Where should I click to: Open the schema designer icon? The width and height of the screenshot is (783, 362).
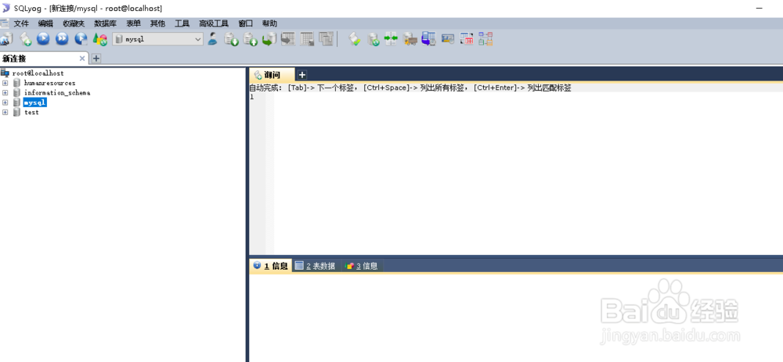(x=485, y=39)
